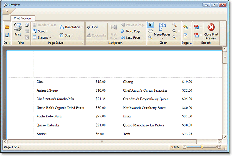
Task: Save the document using the floppy disk icon
Action: click(x=7, y=35)
